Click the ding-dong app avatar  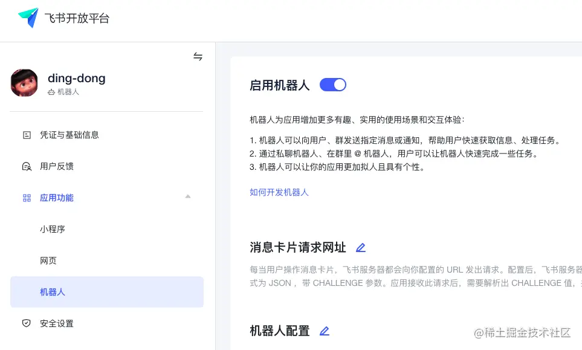pyautogui.click(x=24, y=83)
